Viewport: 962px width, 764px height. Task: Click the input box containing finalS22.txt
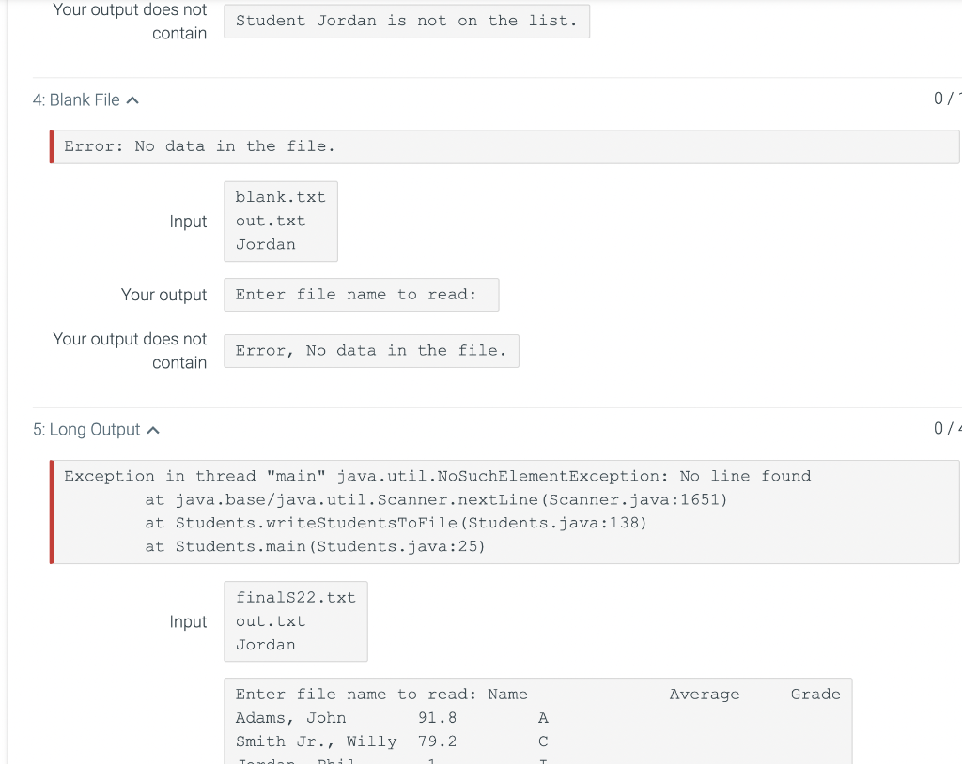295,620
